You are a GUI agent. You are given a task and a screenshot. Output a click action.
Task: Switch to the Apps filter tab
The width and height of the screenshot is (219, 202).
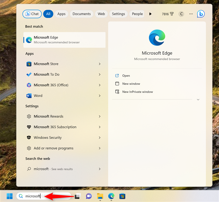(61, 14)
